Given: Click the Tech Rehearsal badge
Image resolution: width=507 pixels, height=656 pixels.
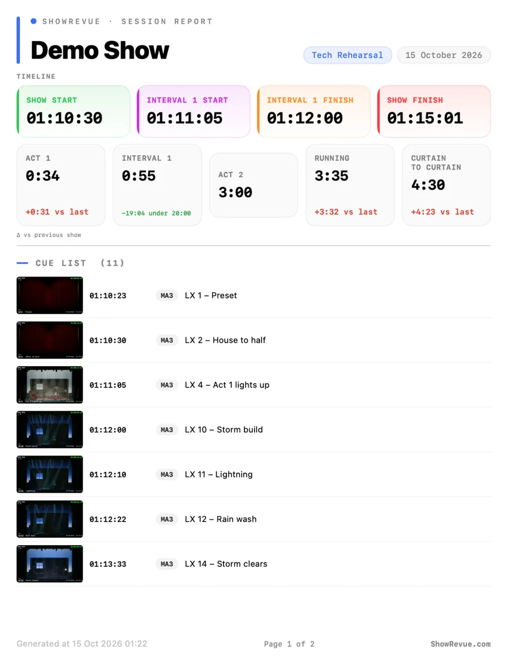Looking at the screenshot, I should coord(348,55).
